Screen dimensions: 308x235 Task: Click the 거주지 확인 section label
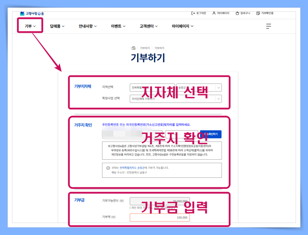(x=83, y=125)
